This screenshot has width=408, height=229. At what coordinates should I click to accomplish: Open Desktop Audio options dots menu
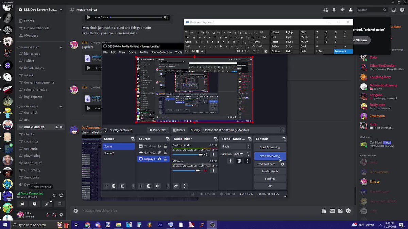point(213,155)
